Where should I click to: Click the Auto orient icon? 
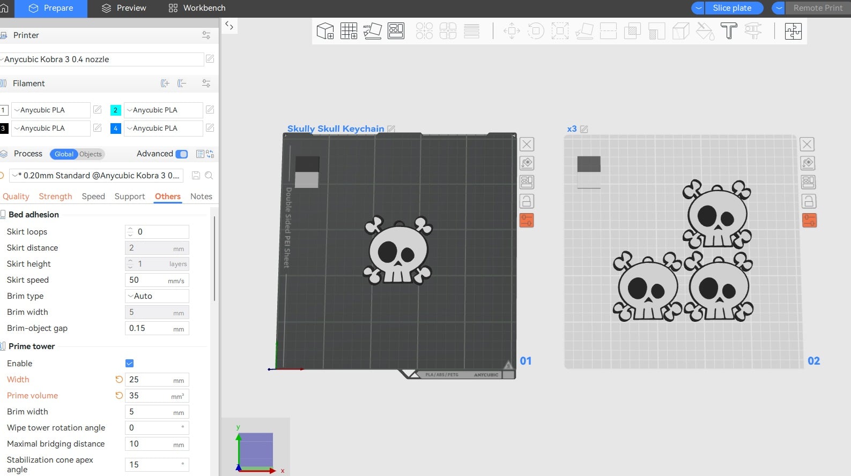click(372, 31)
